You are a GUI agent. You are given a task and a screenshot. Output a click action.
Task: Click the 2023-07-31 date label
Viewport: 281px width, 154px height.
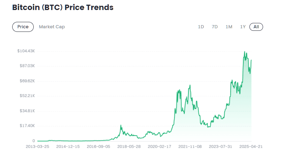pos(221,147)
